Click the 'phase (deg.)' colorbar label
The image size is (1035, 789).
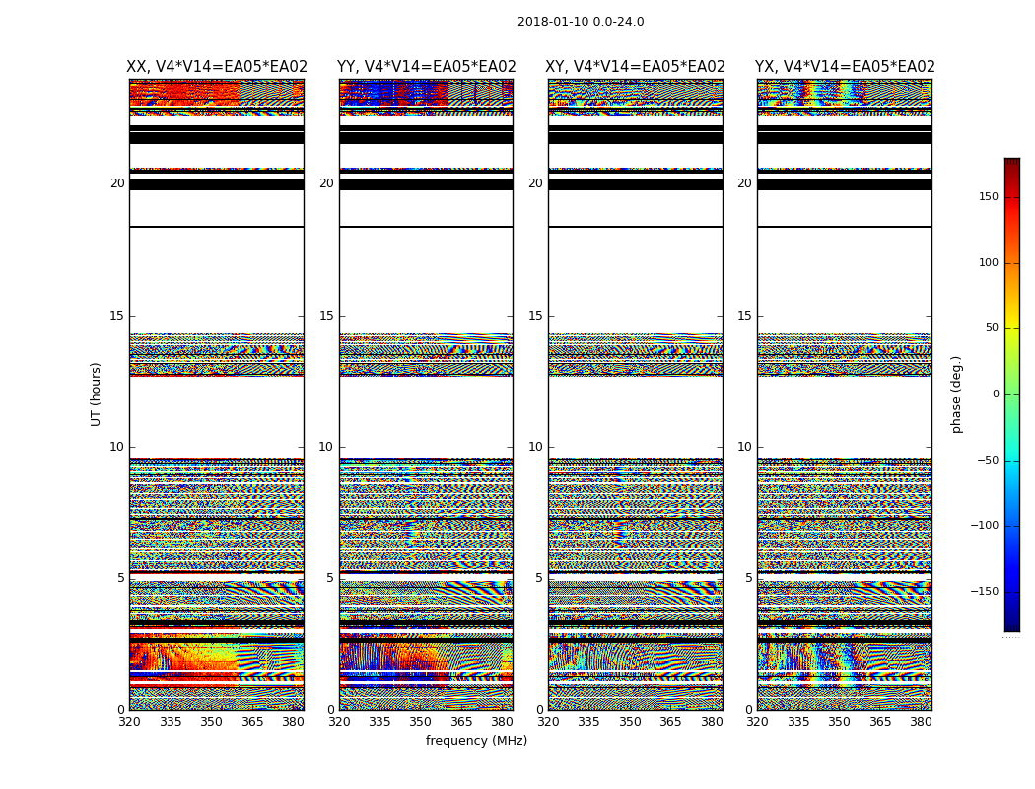pyautogui.click(x=956, y=394)
